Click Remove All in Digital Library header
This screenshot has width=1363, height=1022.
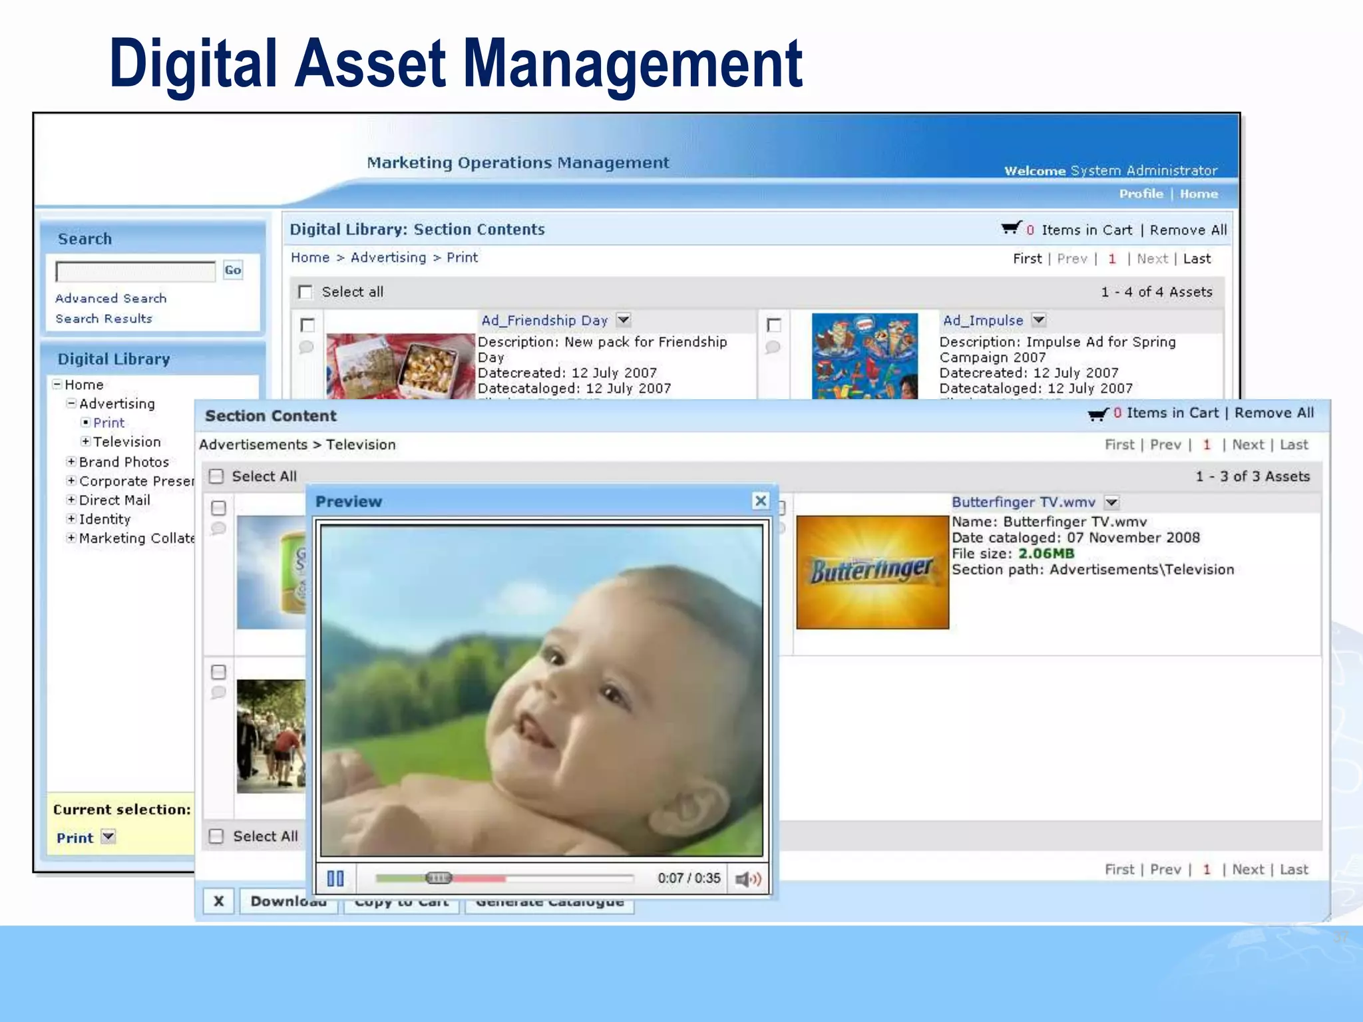click(1188, 230)
